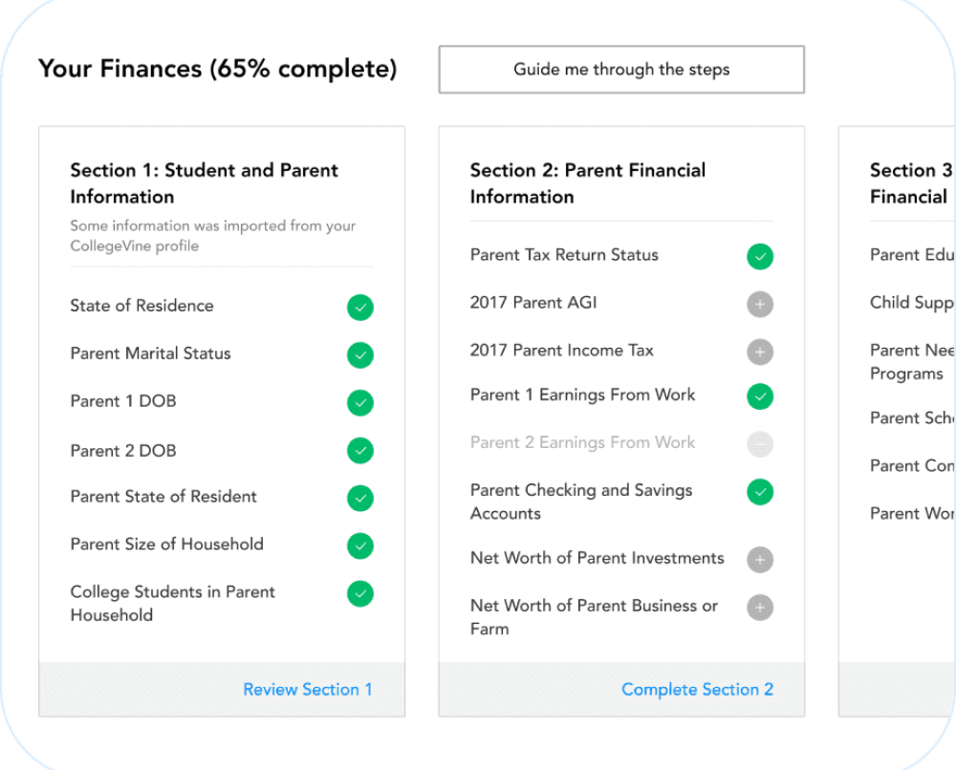Select the Parent Size of Household item
956x771 pixels.
tap(166, 545)
